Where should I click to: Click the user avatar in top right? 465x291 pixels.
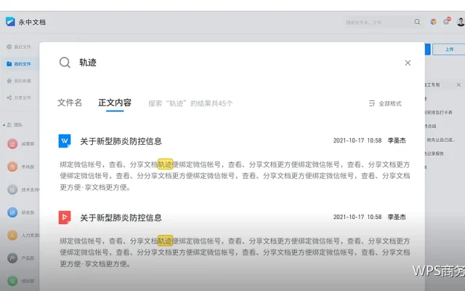(461, 22)
